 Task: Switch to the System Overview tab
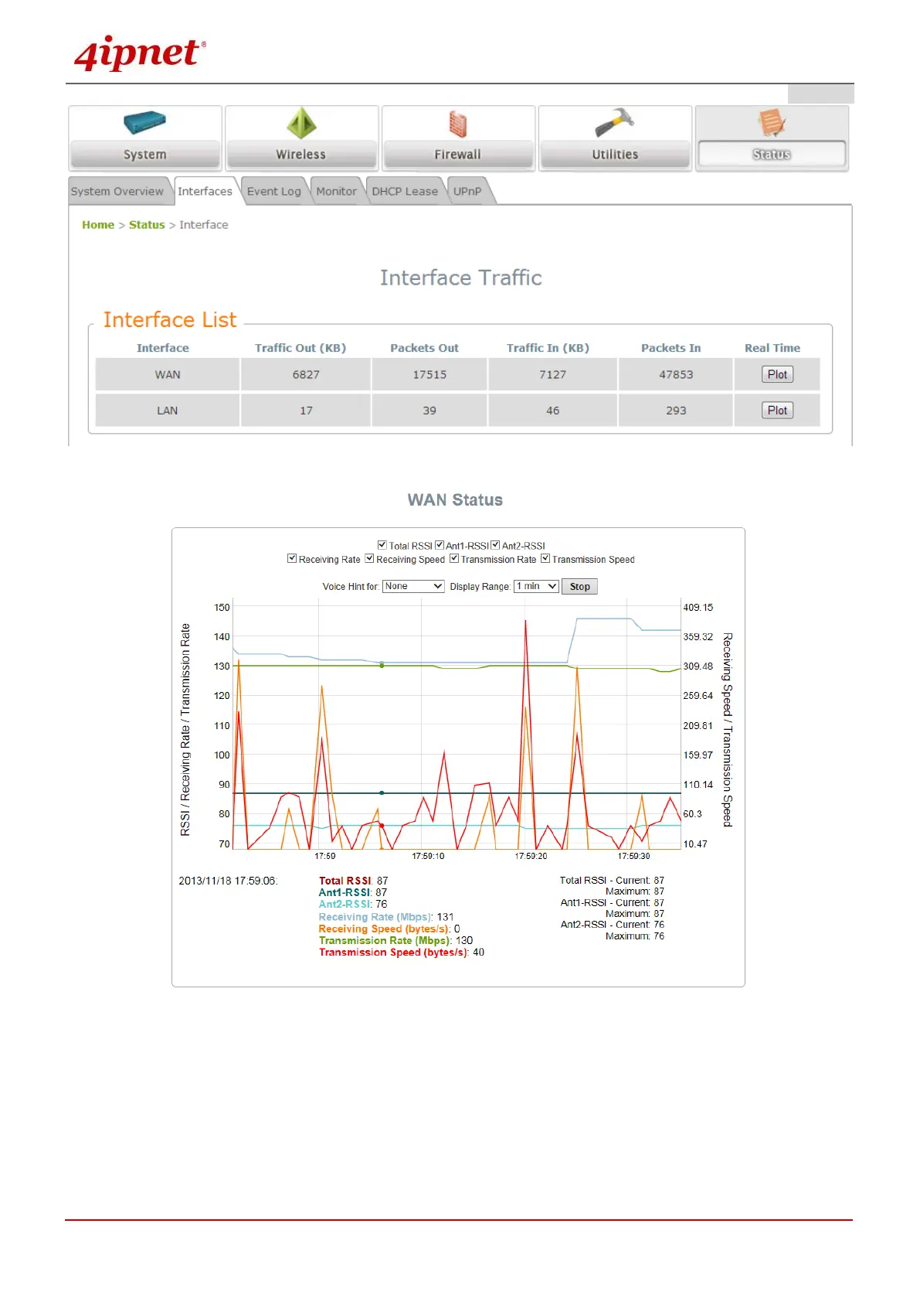(117, 191)
